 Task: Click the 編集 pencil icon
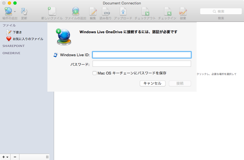93,11
